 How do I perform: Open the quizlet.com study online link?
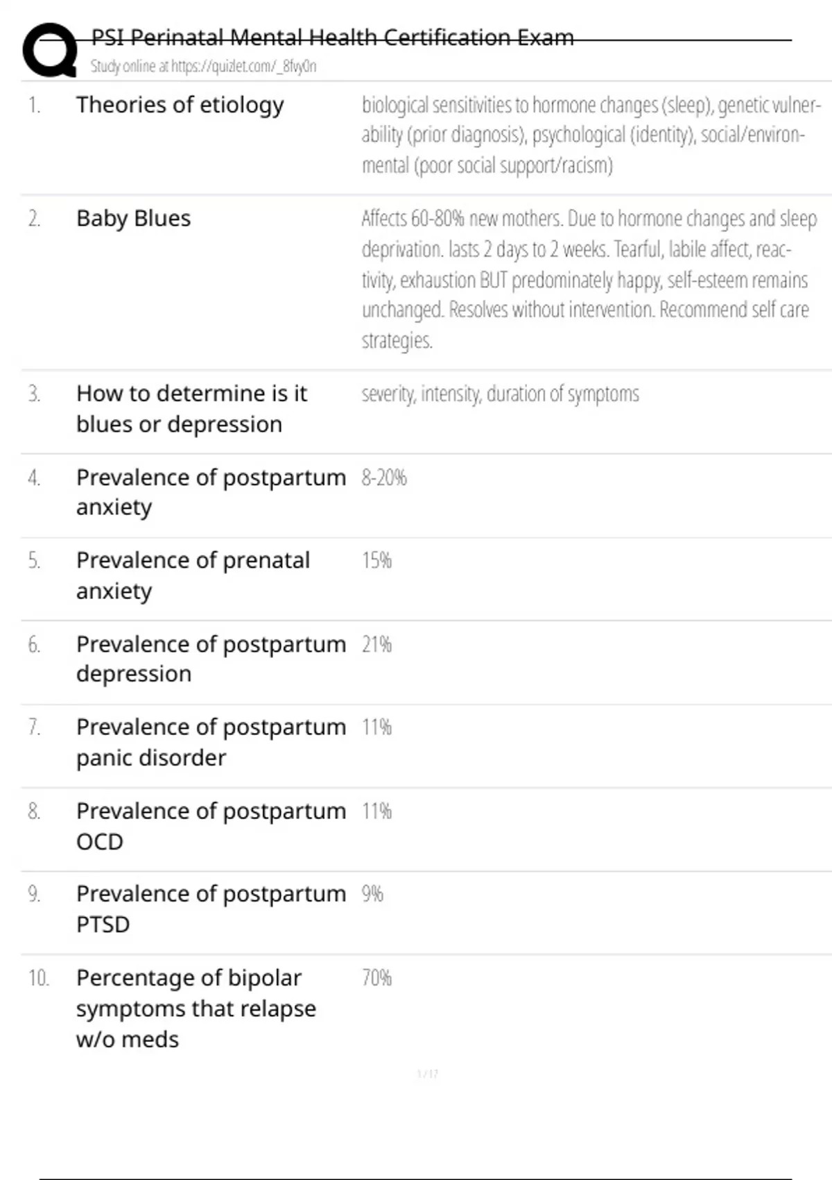point(203,67)
